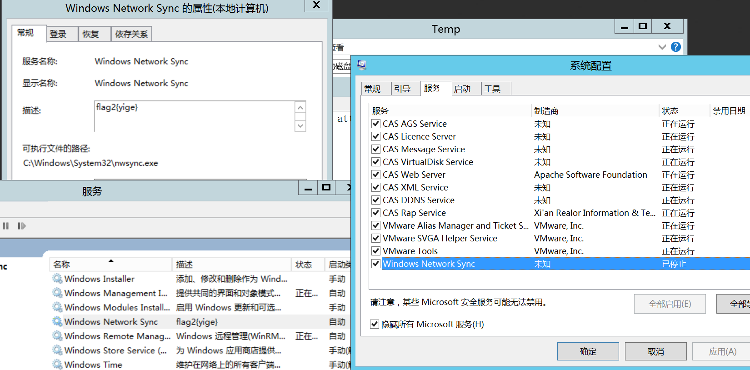
Task: Click gear icon for Windows Modules Installer
Action: click(x=57, y=307)
